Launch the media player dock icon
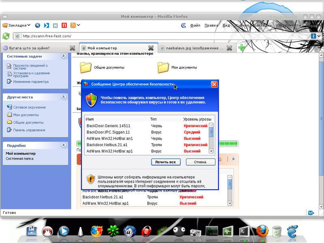This screenshot has height=243, width=324. [x=64, y=231]
